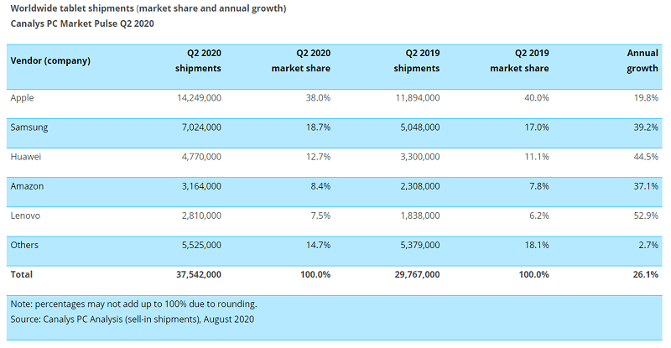Click the 'Q2 2019 market share' column header
Image resolution: width=671 pixels, height=348 pixels.
pos(519,60)
